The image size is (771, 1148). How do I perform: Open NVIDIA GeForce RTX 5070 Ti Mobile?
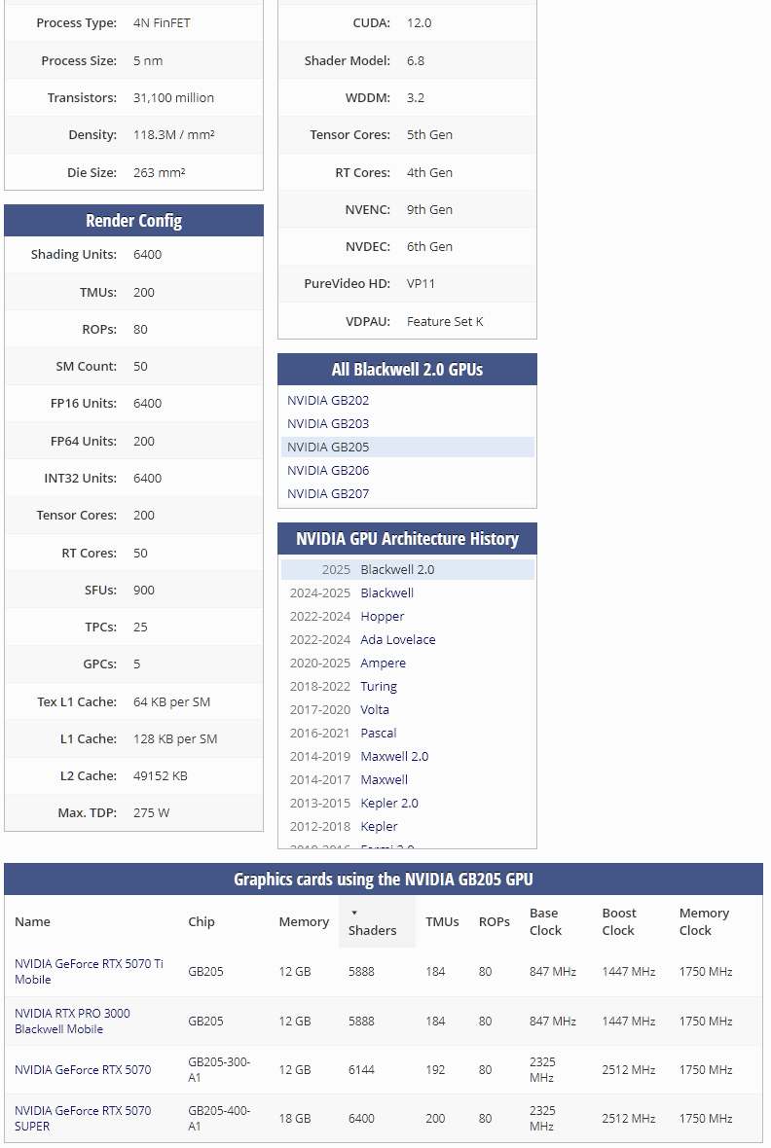[x=89, y=972]
